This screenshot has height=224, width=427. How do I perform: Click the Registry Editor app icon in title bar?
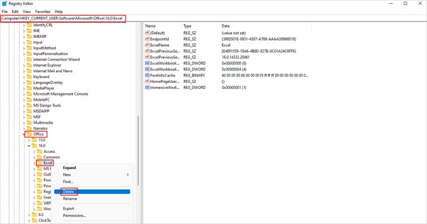click(x=5, y=3)
